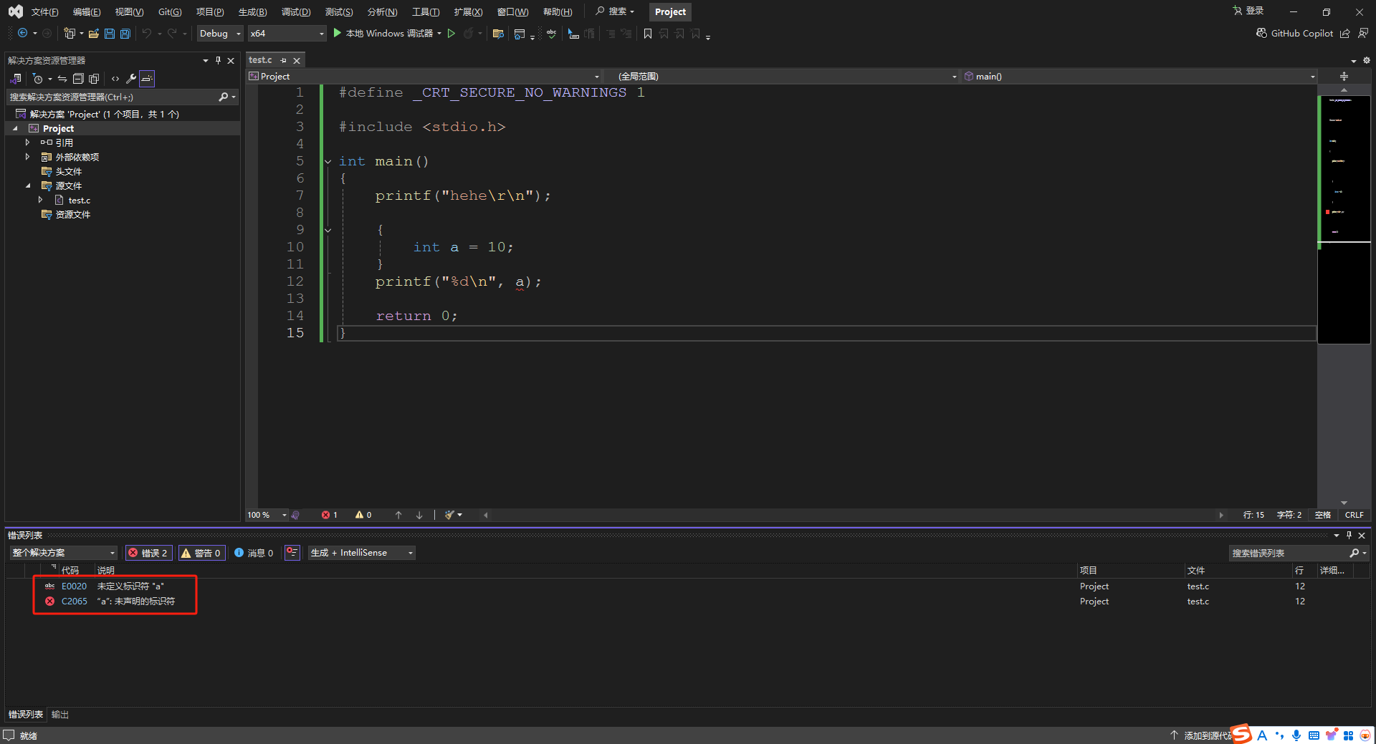Image resolution: width=1376 pixels, height=744 pixels.
Task: Open error code link C2065
Action: (74, 602)
